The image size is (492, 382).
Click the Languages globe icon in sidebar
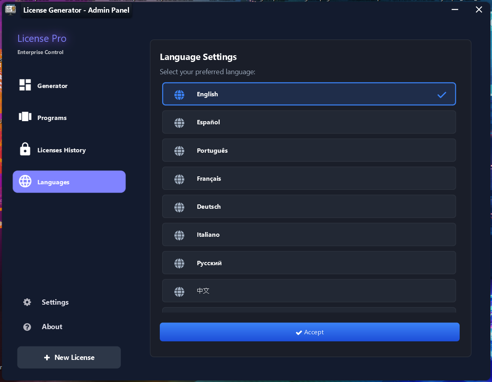coord(25,182)
